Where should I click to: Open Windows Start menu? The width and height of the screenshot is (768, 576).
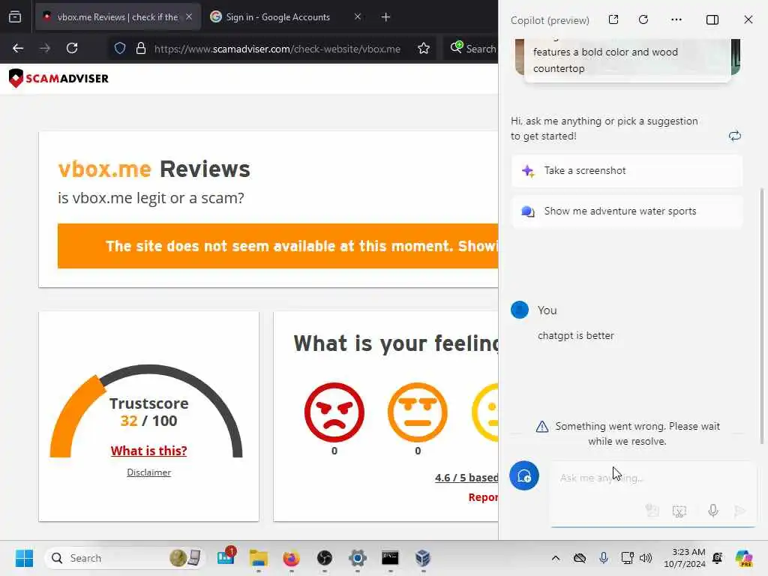coord(24,558)
